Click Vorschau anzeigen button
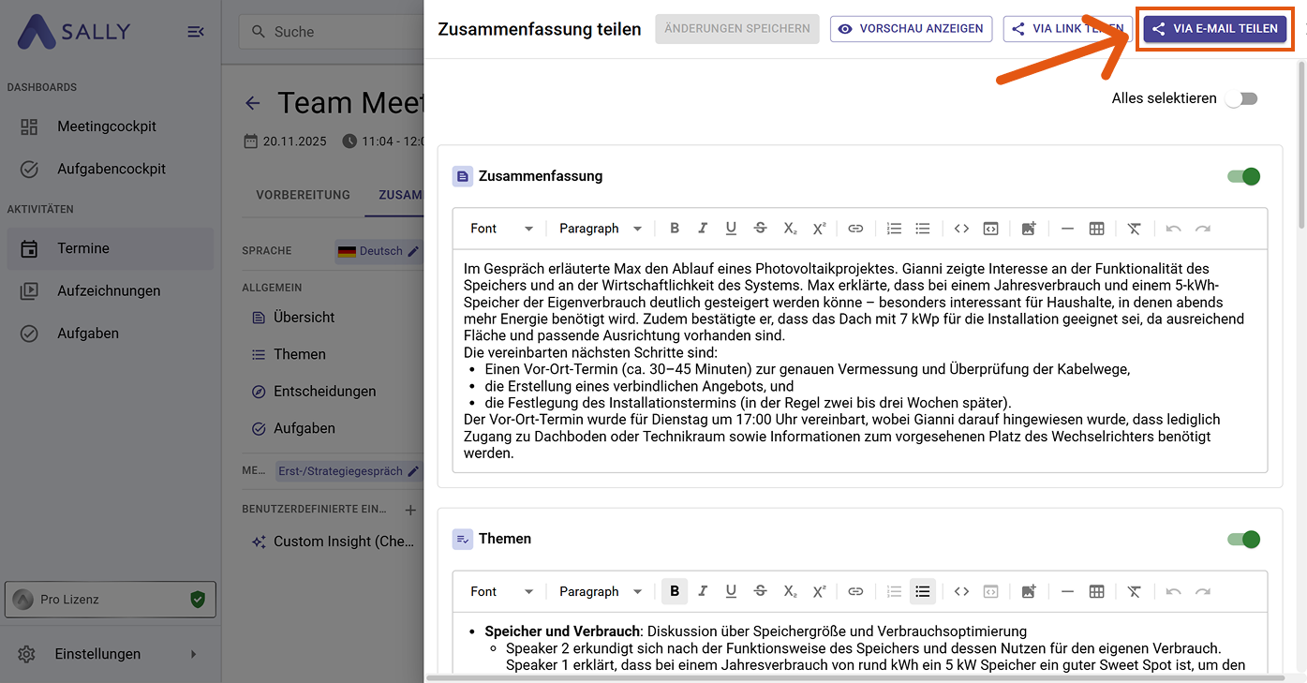This screenshot has height=683, width=1307. point(912,29)
